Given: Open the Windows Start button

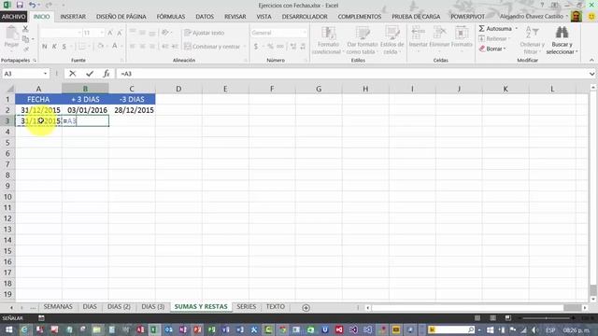Looking at the screenshot, I should coord(8,329).
